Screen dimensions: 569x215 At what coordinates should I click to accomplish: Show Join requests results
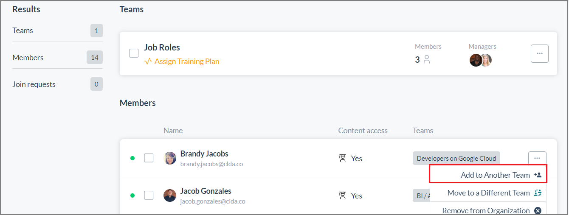tap(57, 84)
